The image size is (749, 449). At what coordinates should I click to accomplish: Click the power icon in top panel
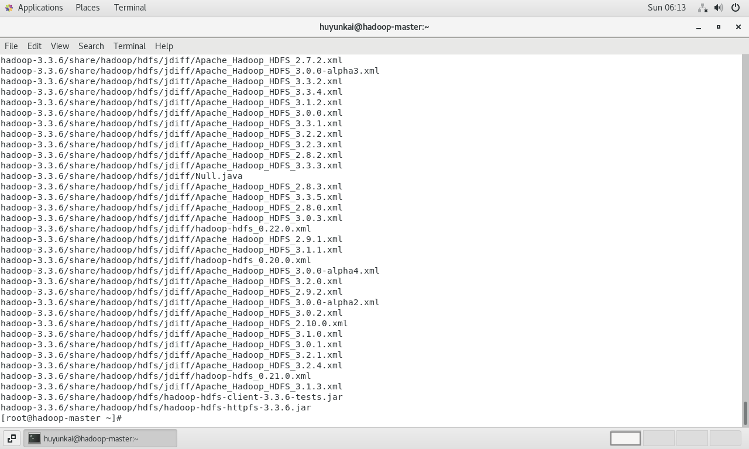(x=736, y=8)
